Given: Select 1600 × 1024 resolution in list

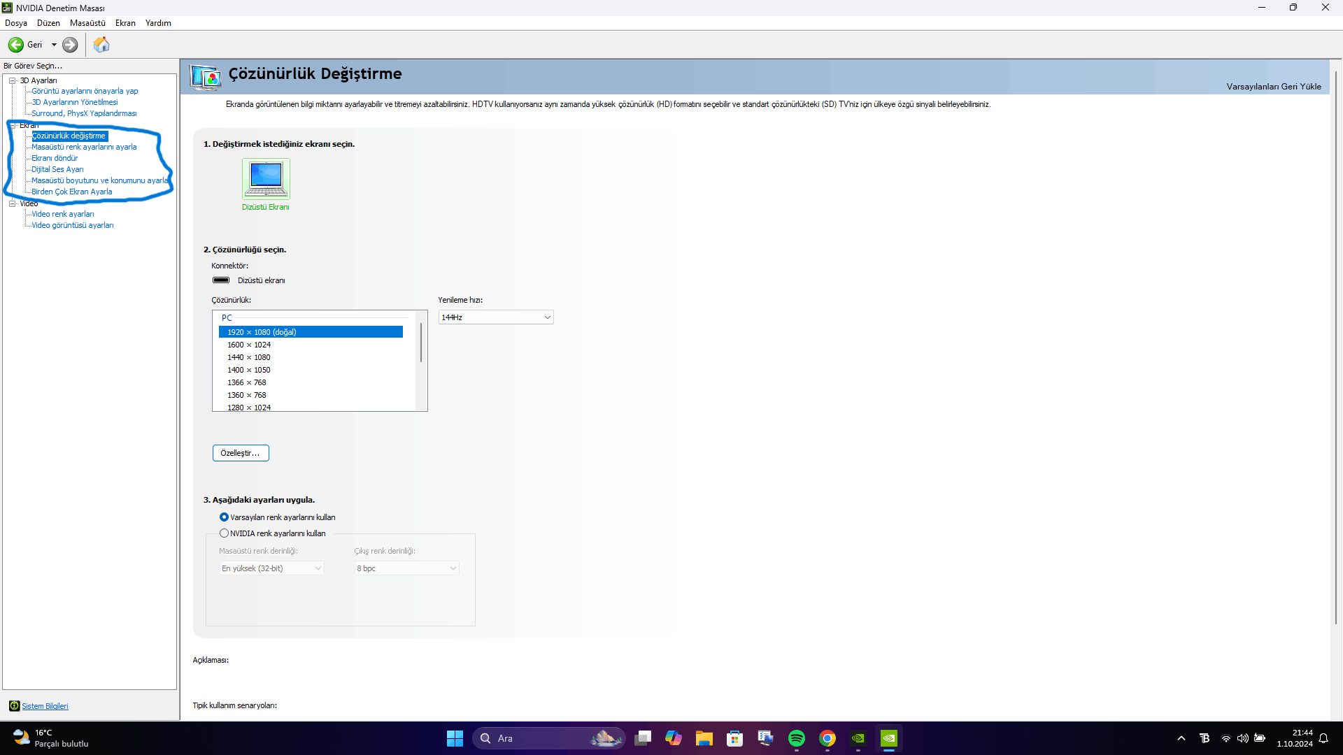Looking at the screenshot, I should pos(249,345).
